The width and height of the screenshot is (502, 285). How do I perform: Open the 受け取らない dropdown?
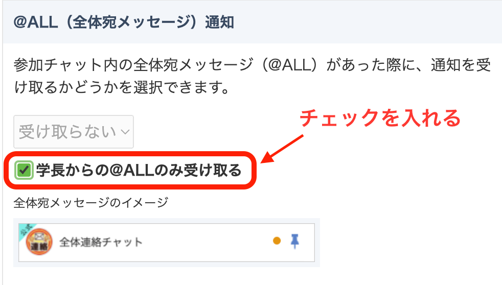tap(73, 132)
